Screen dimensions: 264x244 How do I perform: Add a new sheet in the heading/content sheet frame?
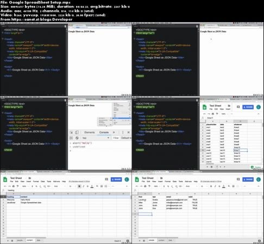(x=8, y=241)
